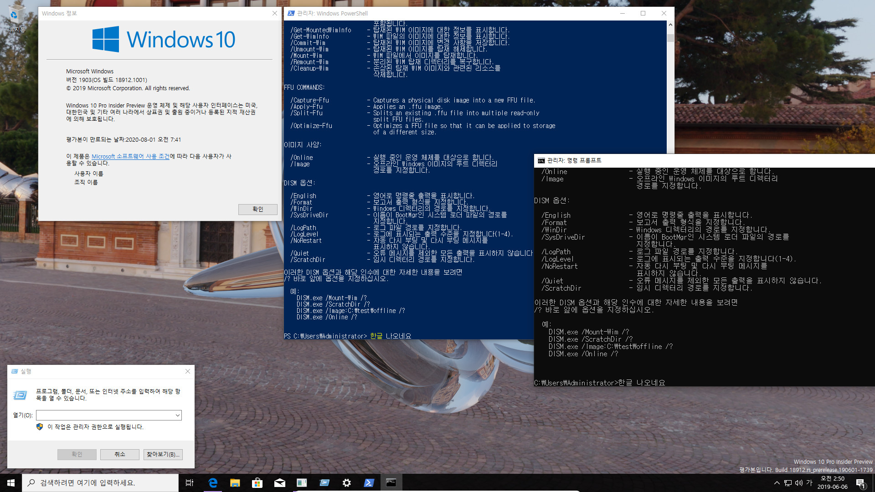Click the PowerShell prompt line PS C:\Users\Administrator>
The height and width of the screenshot is (492, 875).
325,336
